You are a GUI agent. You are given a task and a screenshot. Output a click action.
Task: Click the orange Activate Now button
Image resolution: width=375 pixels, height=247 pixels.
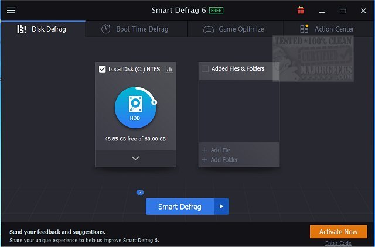[338, 232]
